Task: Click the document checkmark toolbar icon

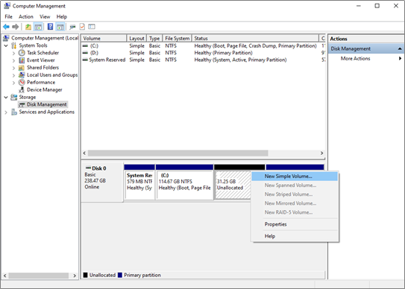Action: tap(82, 27)
